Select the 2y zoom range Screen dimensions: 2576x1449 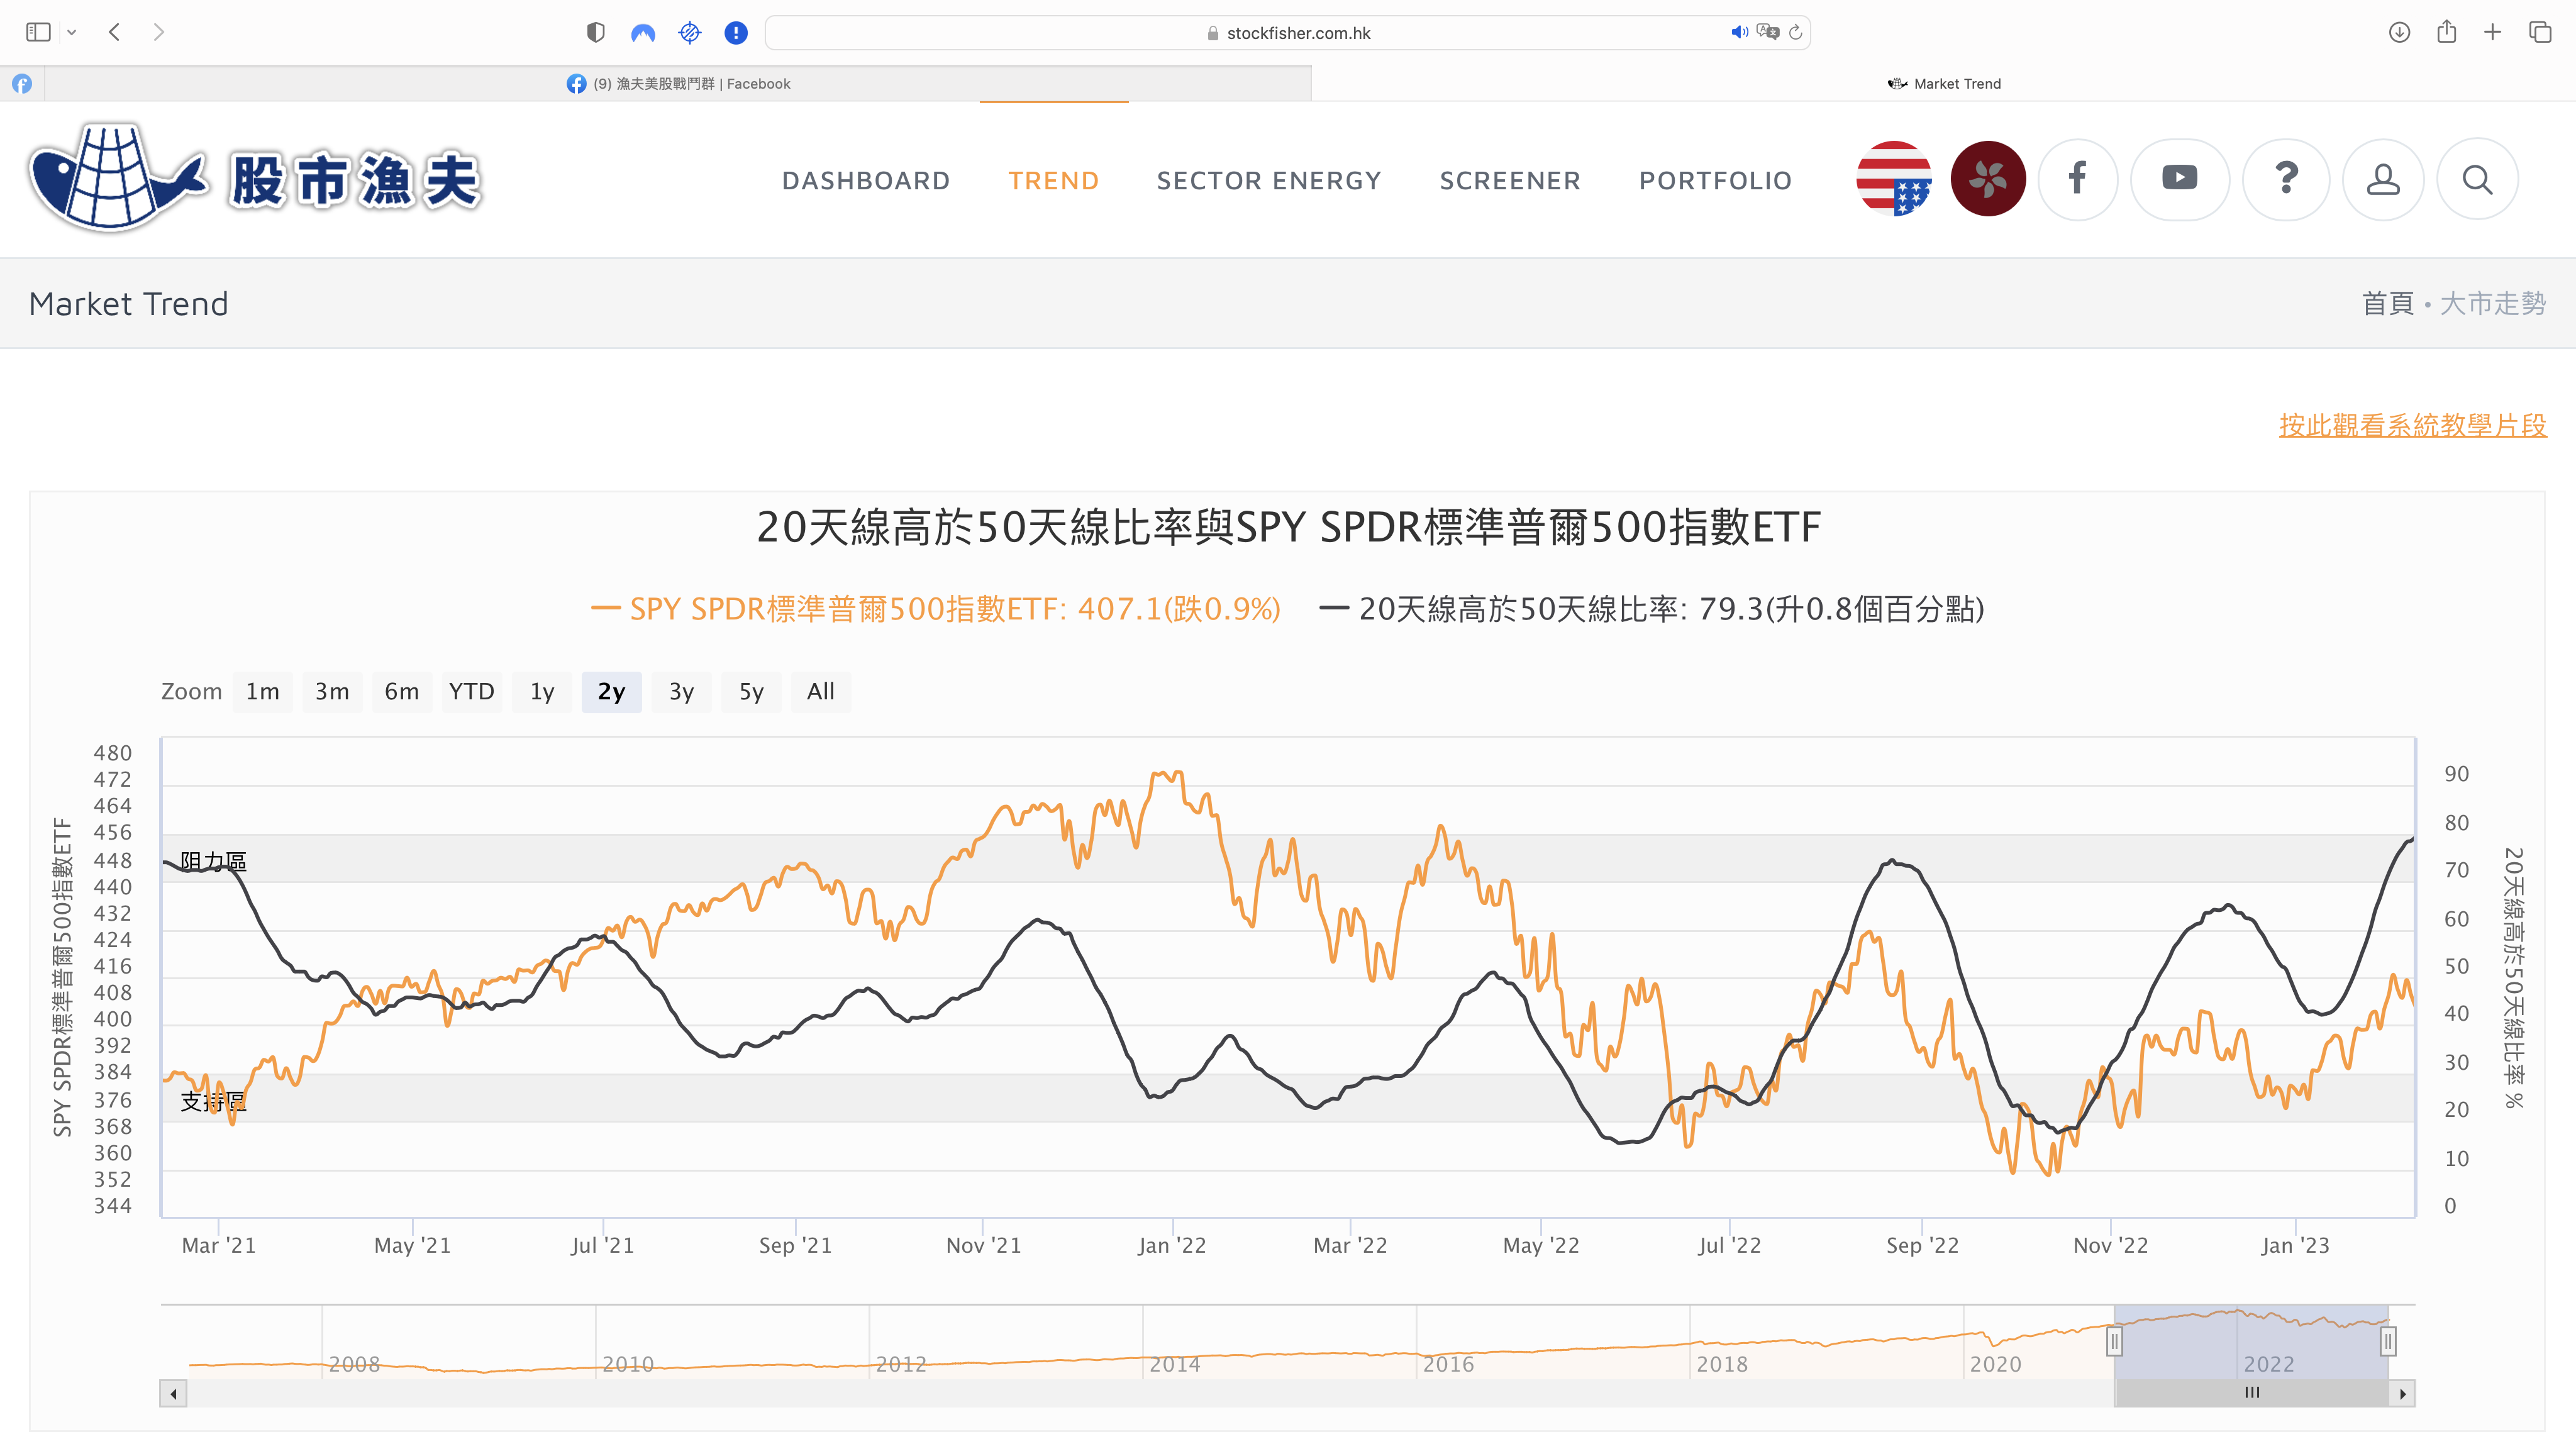click(x=612, y=691)
